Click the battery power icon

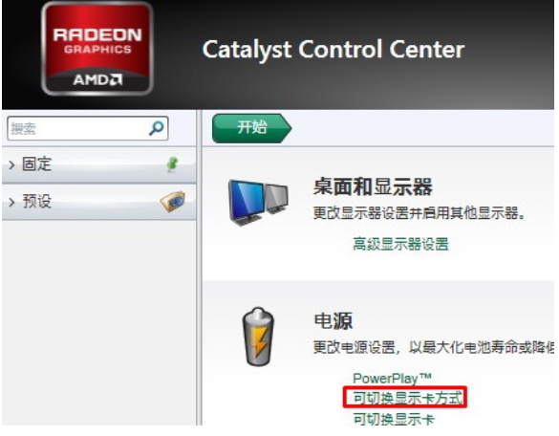pos(258,337)
